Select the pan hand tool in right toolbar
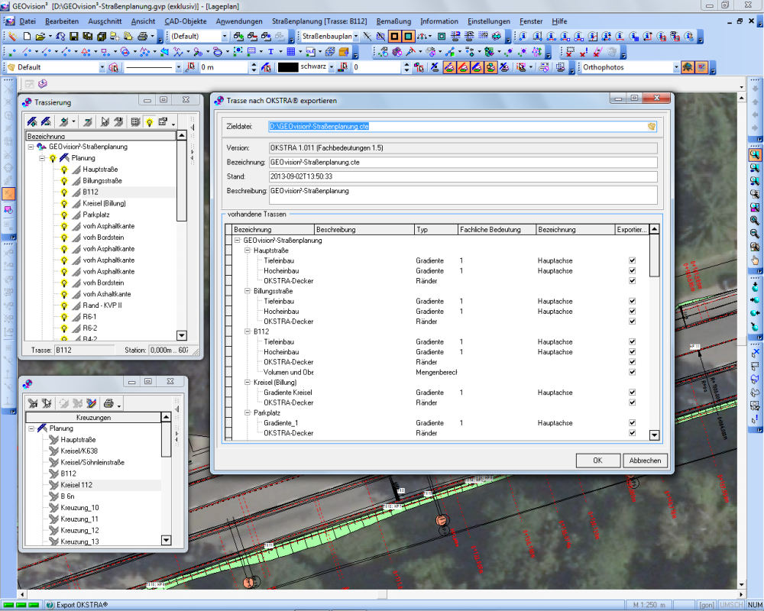This screenshot has height=611, width=764. click(755, 260)
